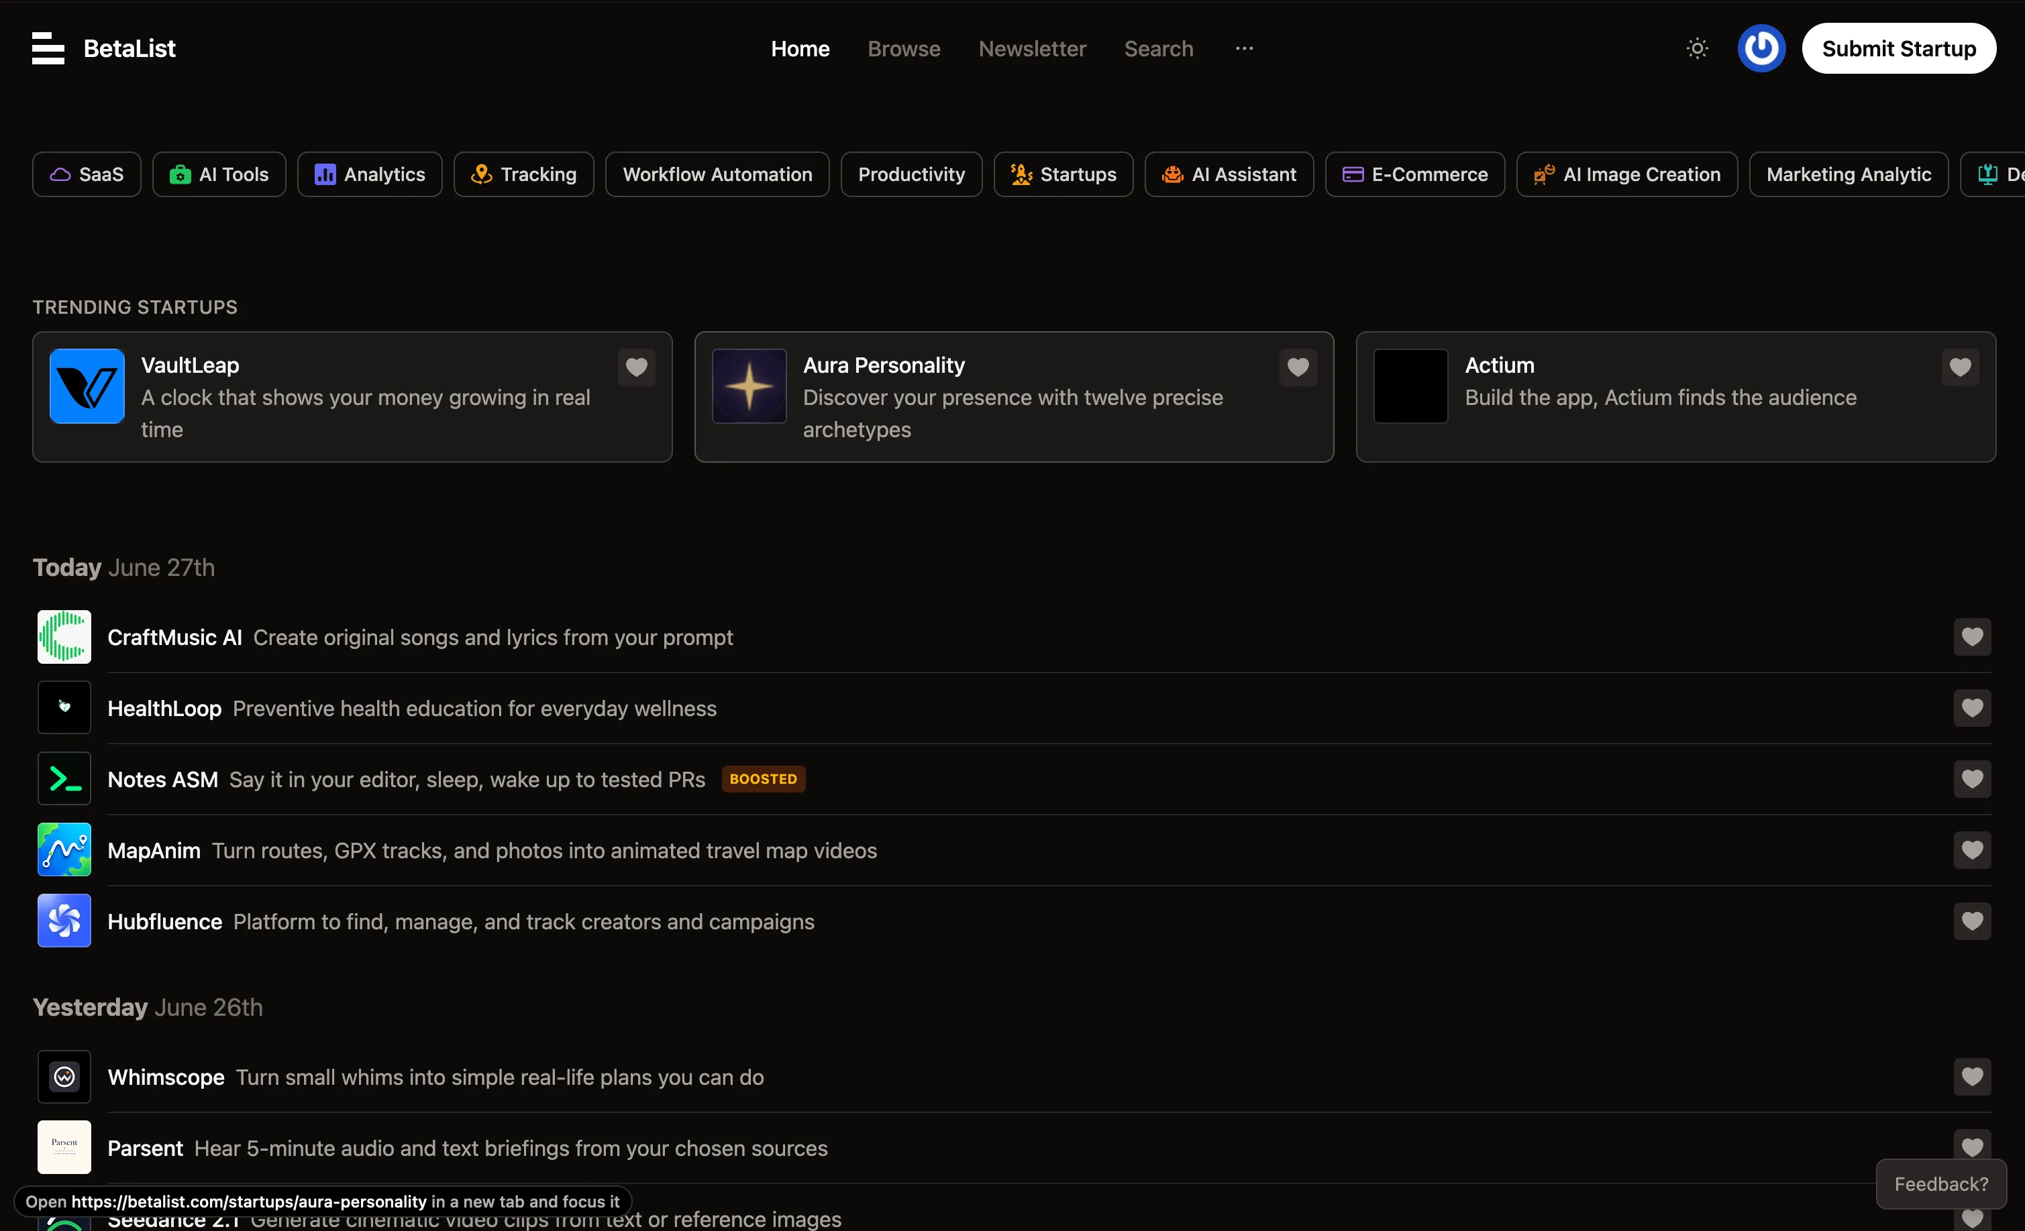Open the Feedback? button
Viewport: 2025px width, 1231px height.
(x=1941, y=1183)
